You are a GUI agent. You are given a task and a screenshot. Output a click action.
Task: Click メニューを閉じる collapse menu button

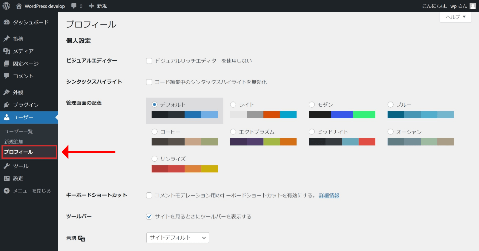click(x=29, y=191)
